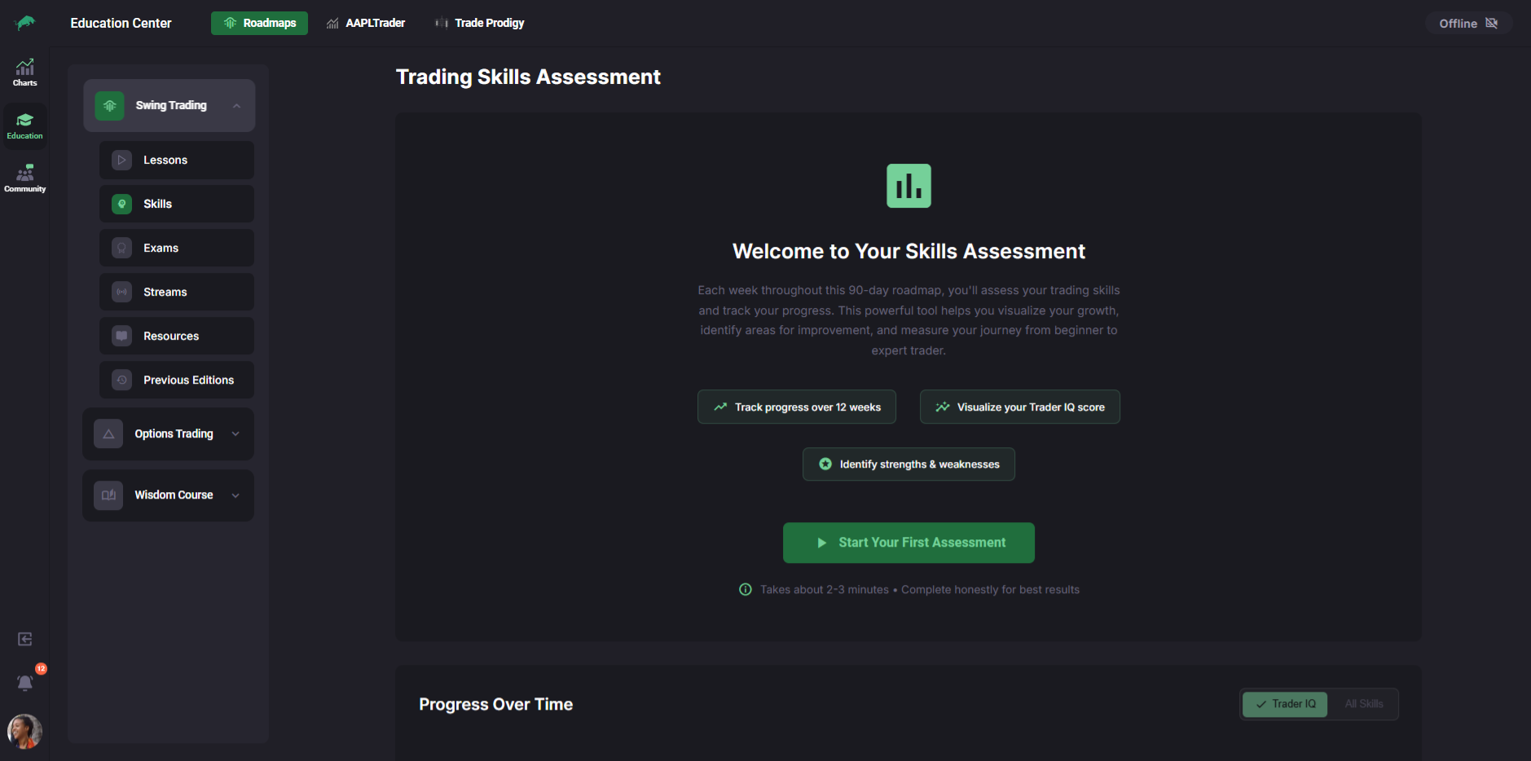Click the Offline status indicator
The height and width of the screenshot is (761, 1531).
click(1467, 24)
